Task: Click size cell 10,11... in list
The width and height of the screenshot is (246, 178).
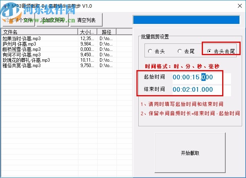Action: point(87,60)
